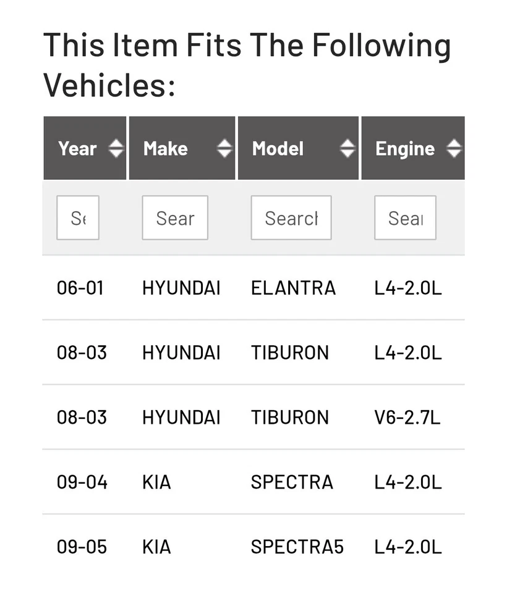Sort the table by Year header
Screen dimensions: 507x593
click(x=77, y=148)
